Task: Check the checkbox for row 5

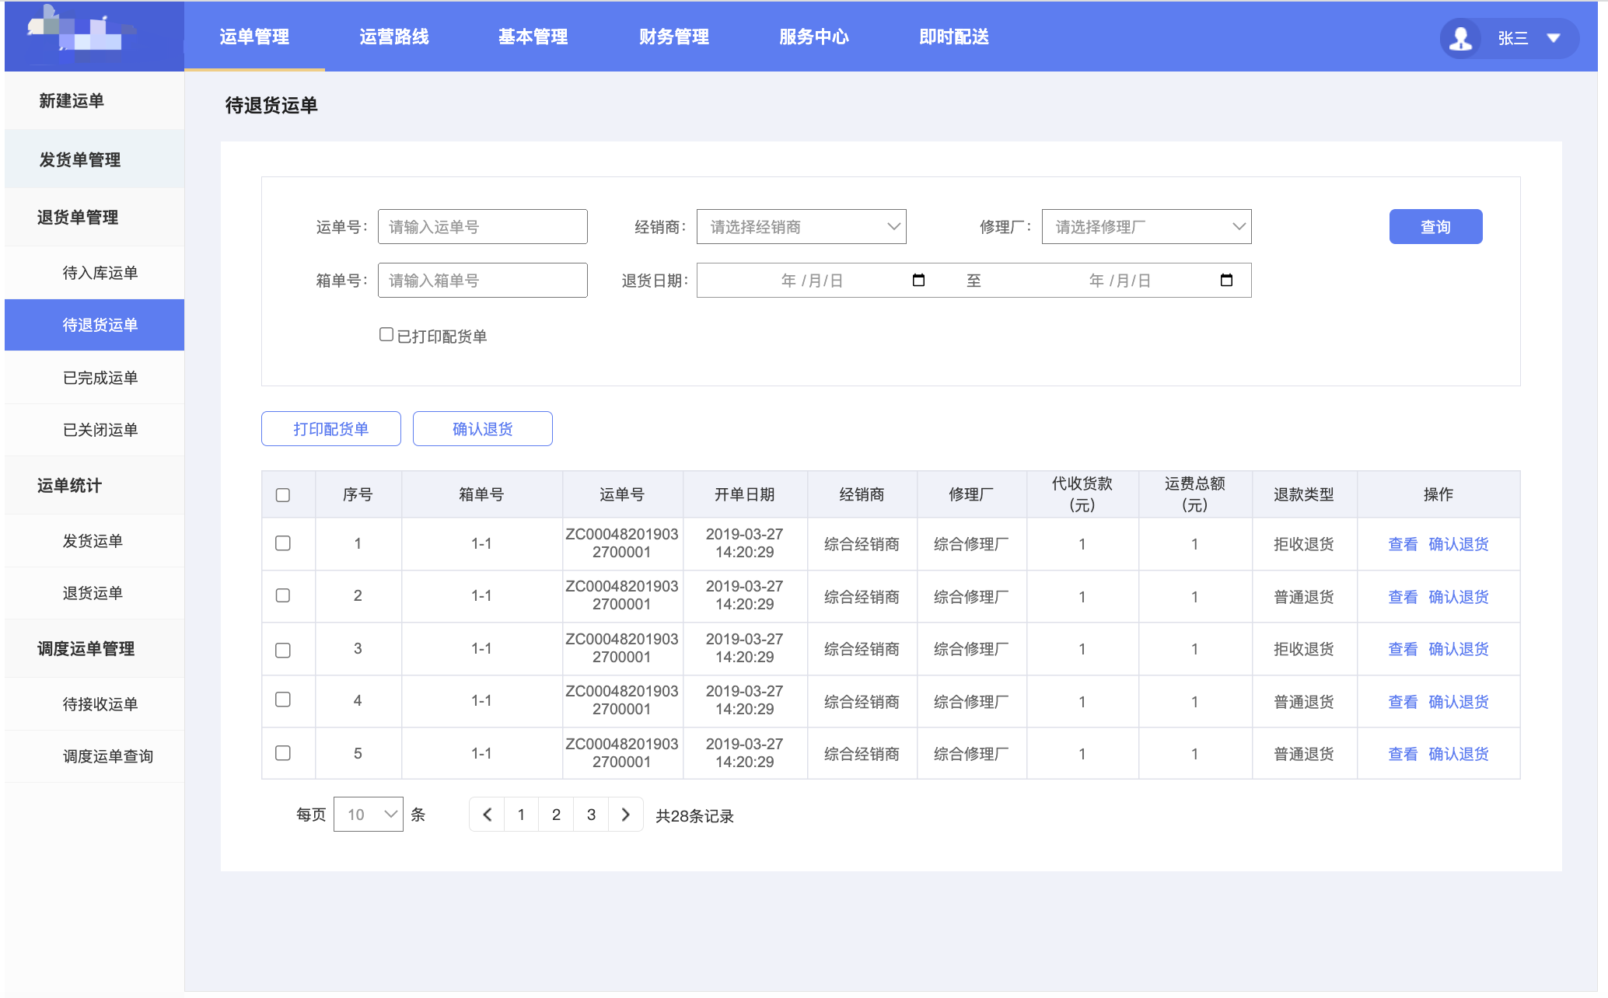Action: [283, 753]
